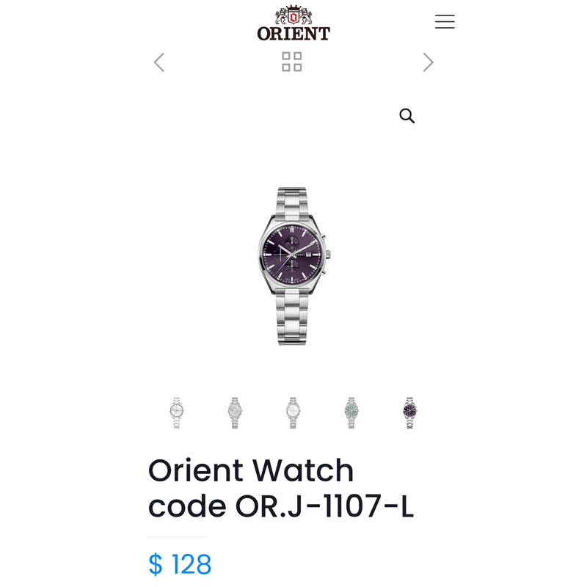Click the divider line under the title
This screenshot has width=587, height=587.
pyautogui.click(x=177, y=537)
